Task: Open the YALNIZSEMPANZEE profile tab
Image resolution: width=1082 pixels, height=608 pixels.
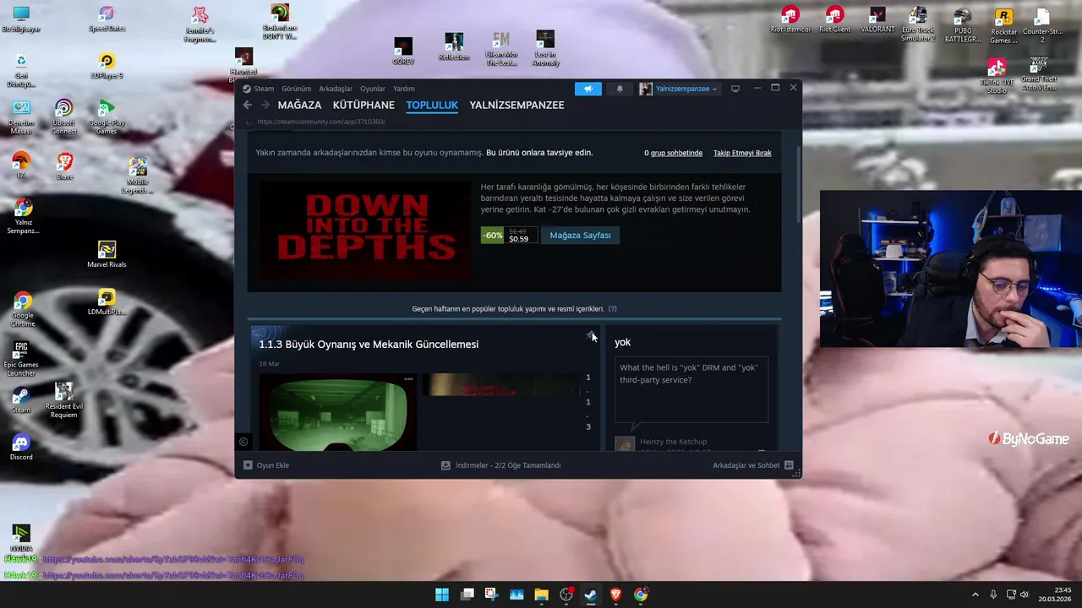Action: coord(516,105)
